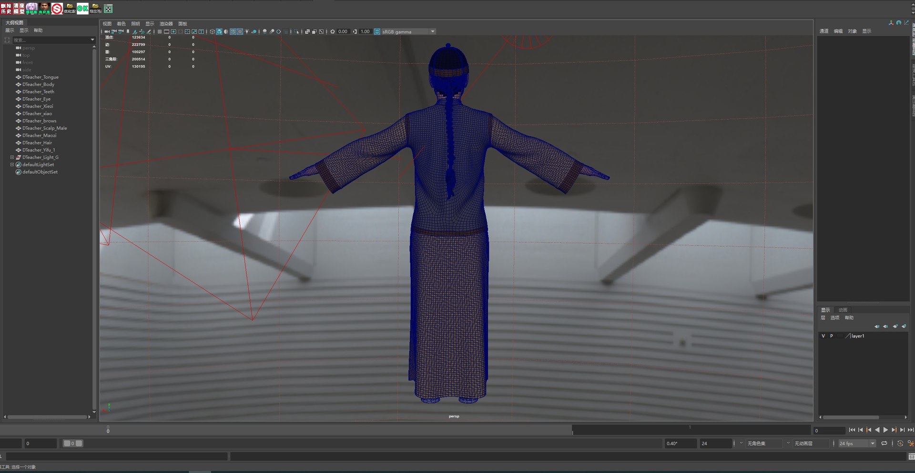Toggle textured display checker icon
Image resolution: width=915 pixels, height=473 pixels.
pyautogui.click(x=240, y=32)
